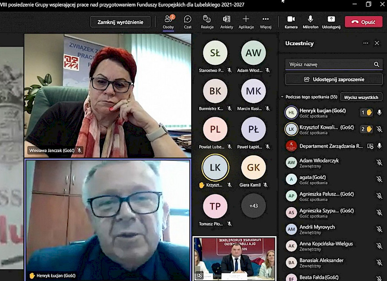Select the SŁ Starostwo participant tile
Viewport: 387px width, 281px height.
point(215,57)
